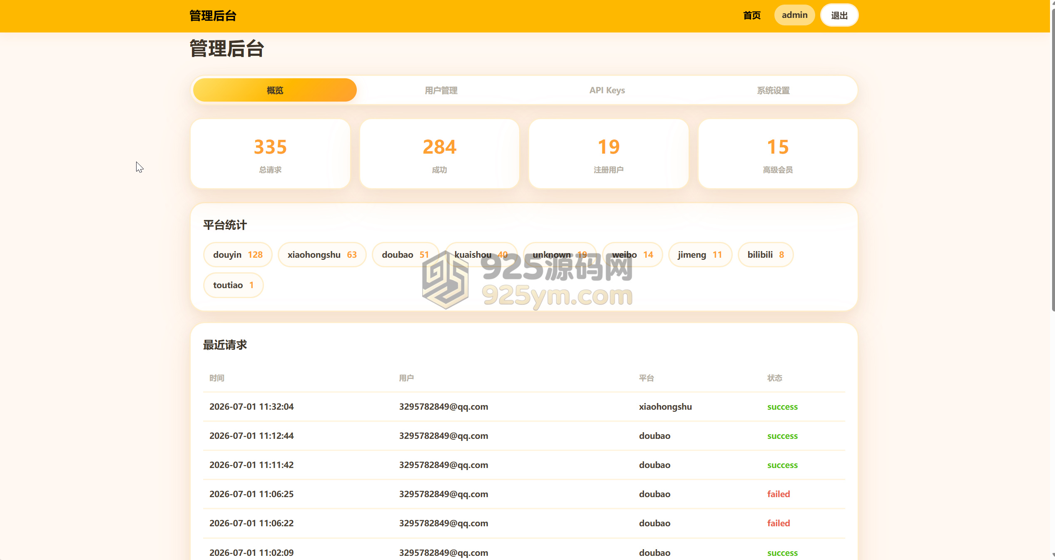Click the 状态 column header

click(775, 378)
